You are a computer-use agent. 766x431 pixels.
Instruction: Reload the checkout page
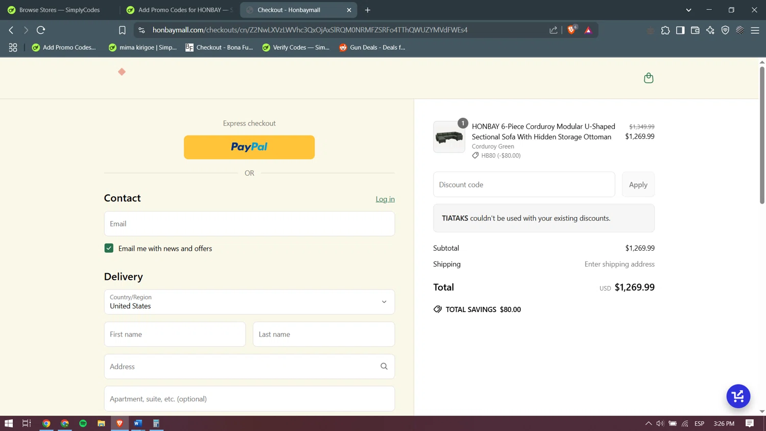41,30
